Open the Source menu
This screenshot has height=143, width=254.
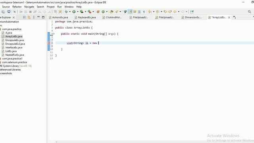point(6,7)
